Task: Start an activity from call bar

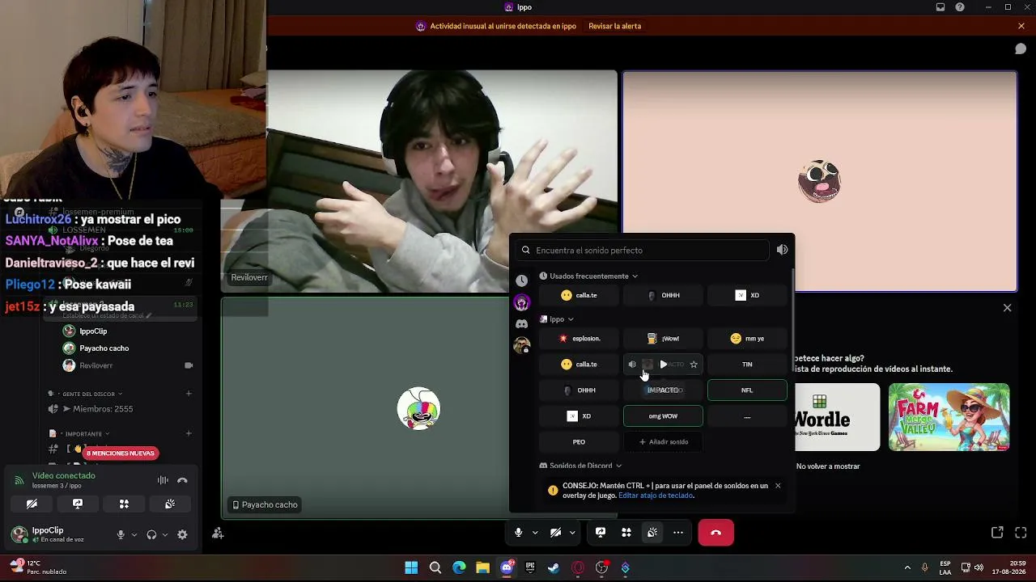Action: (626, 533)
